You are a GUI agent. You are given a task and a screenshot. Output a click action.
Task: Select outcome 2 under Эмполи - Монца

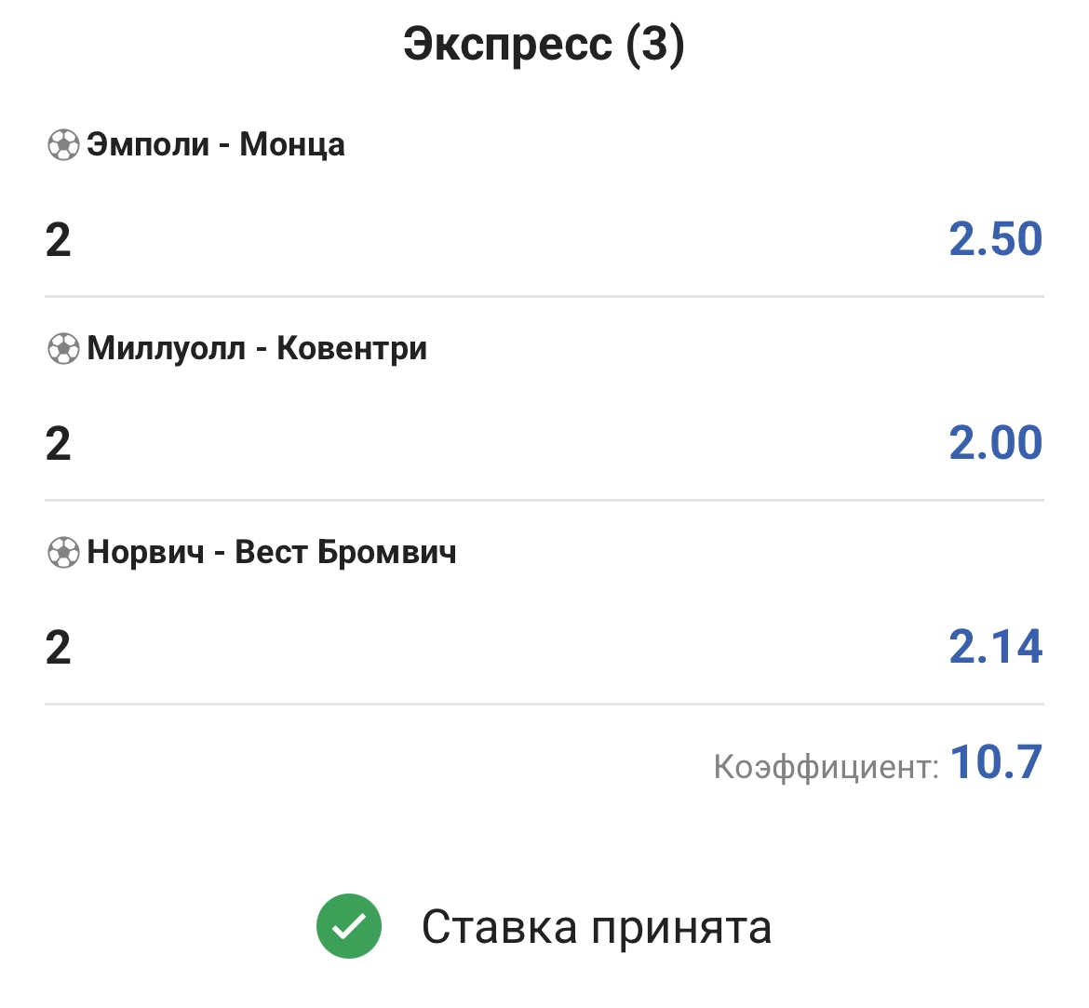58,240
